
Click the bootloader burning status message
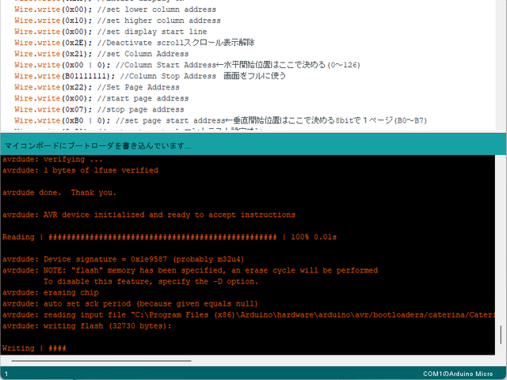point(97,146)
